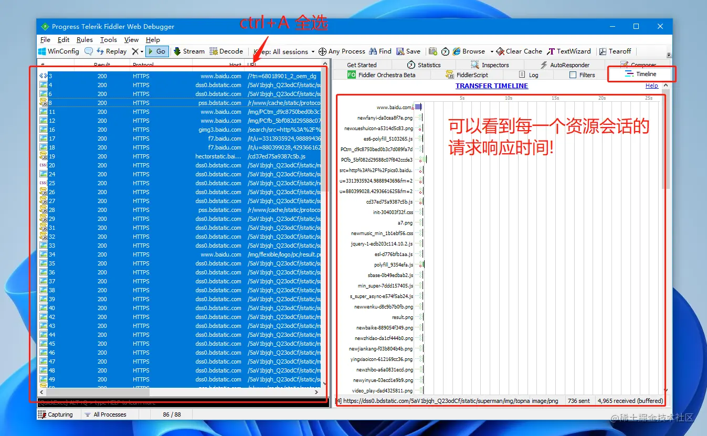This screenshot has height=436, width=707.
Task: Open the Rules menu
Action: click(x=85, y=39)
